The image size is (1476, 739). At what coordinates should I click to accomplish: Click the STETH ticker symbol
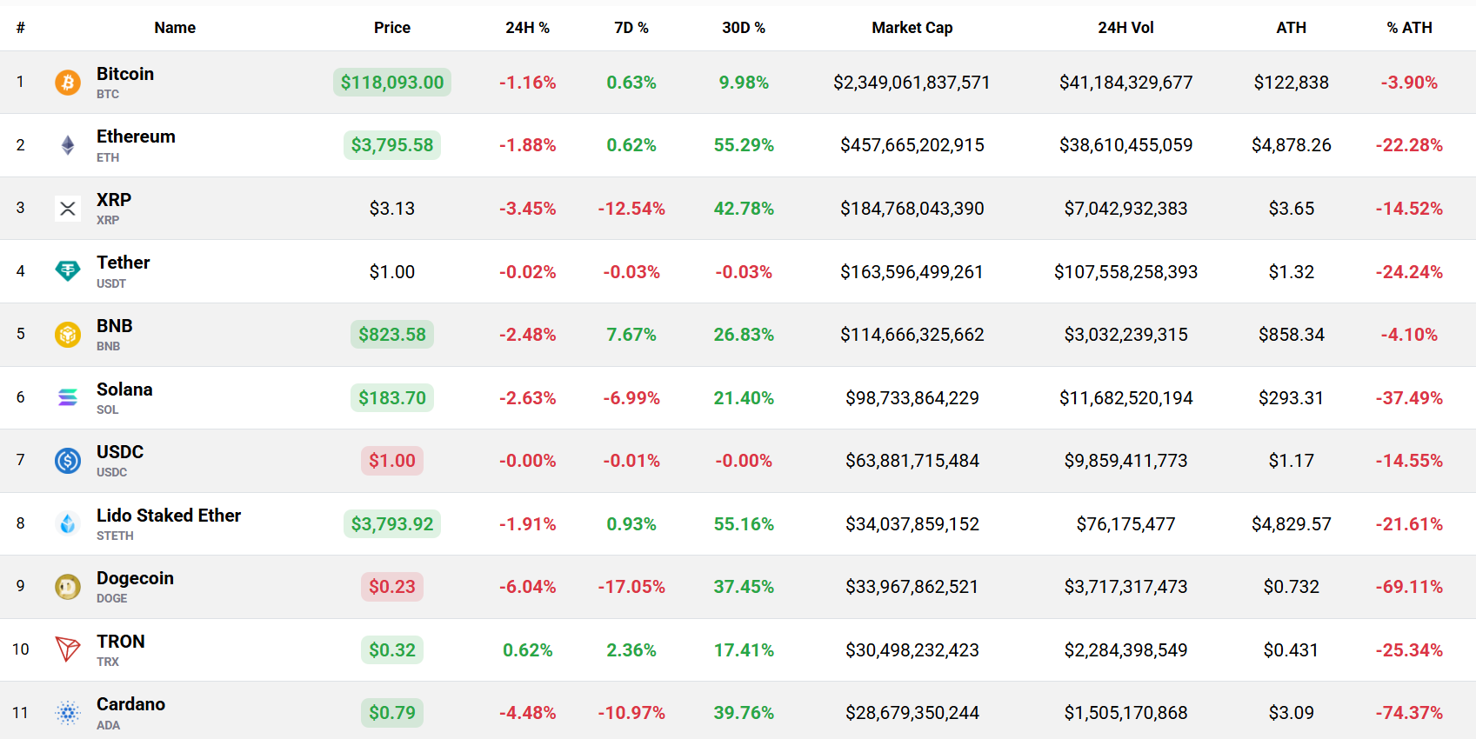(x=115, y=536)
